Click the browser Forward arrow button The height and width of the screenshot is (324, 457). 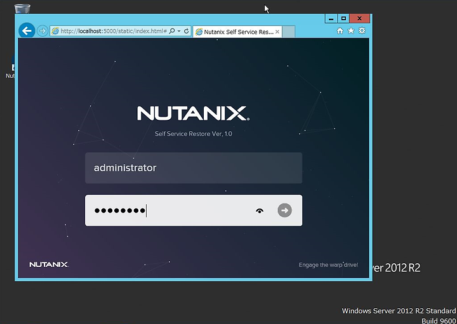(43, 31)
